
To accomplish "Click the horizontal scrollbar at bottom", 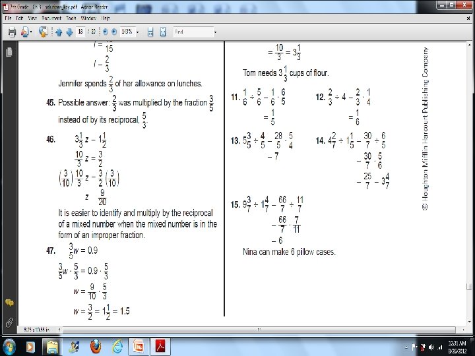I will pyautogui.click(x=259, y=330).
